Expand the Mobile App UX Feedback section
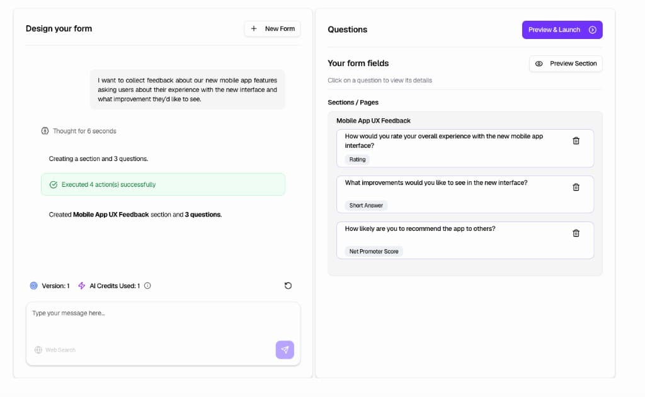 373,120
